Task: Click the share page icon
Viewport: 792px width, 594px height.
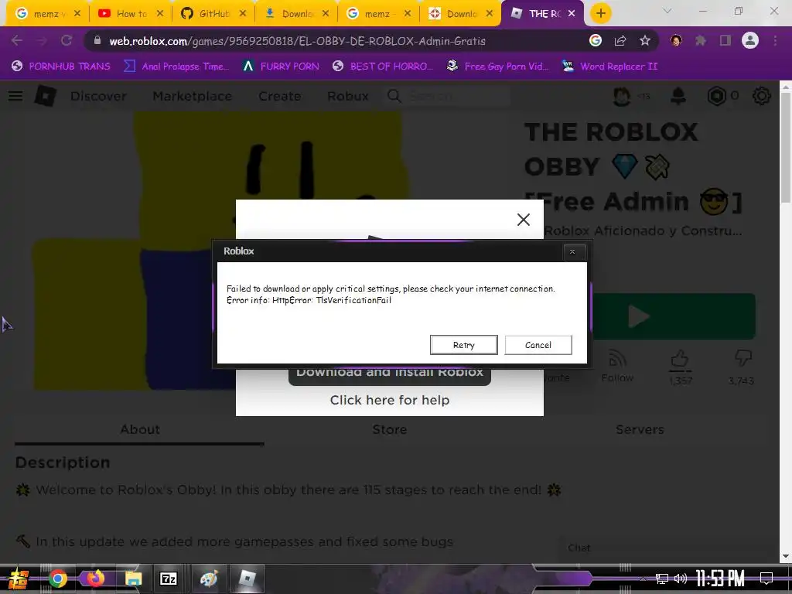Action: pyautogui.click(x=620, y=40)
